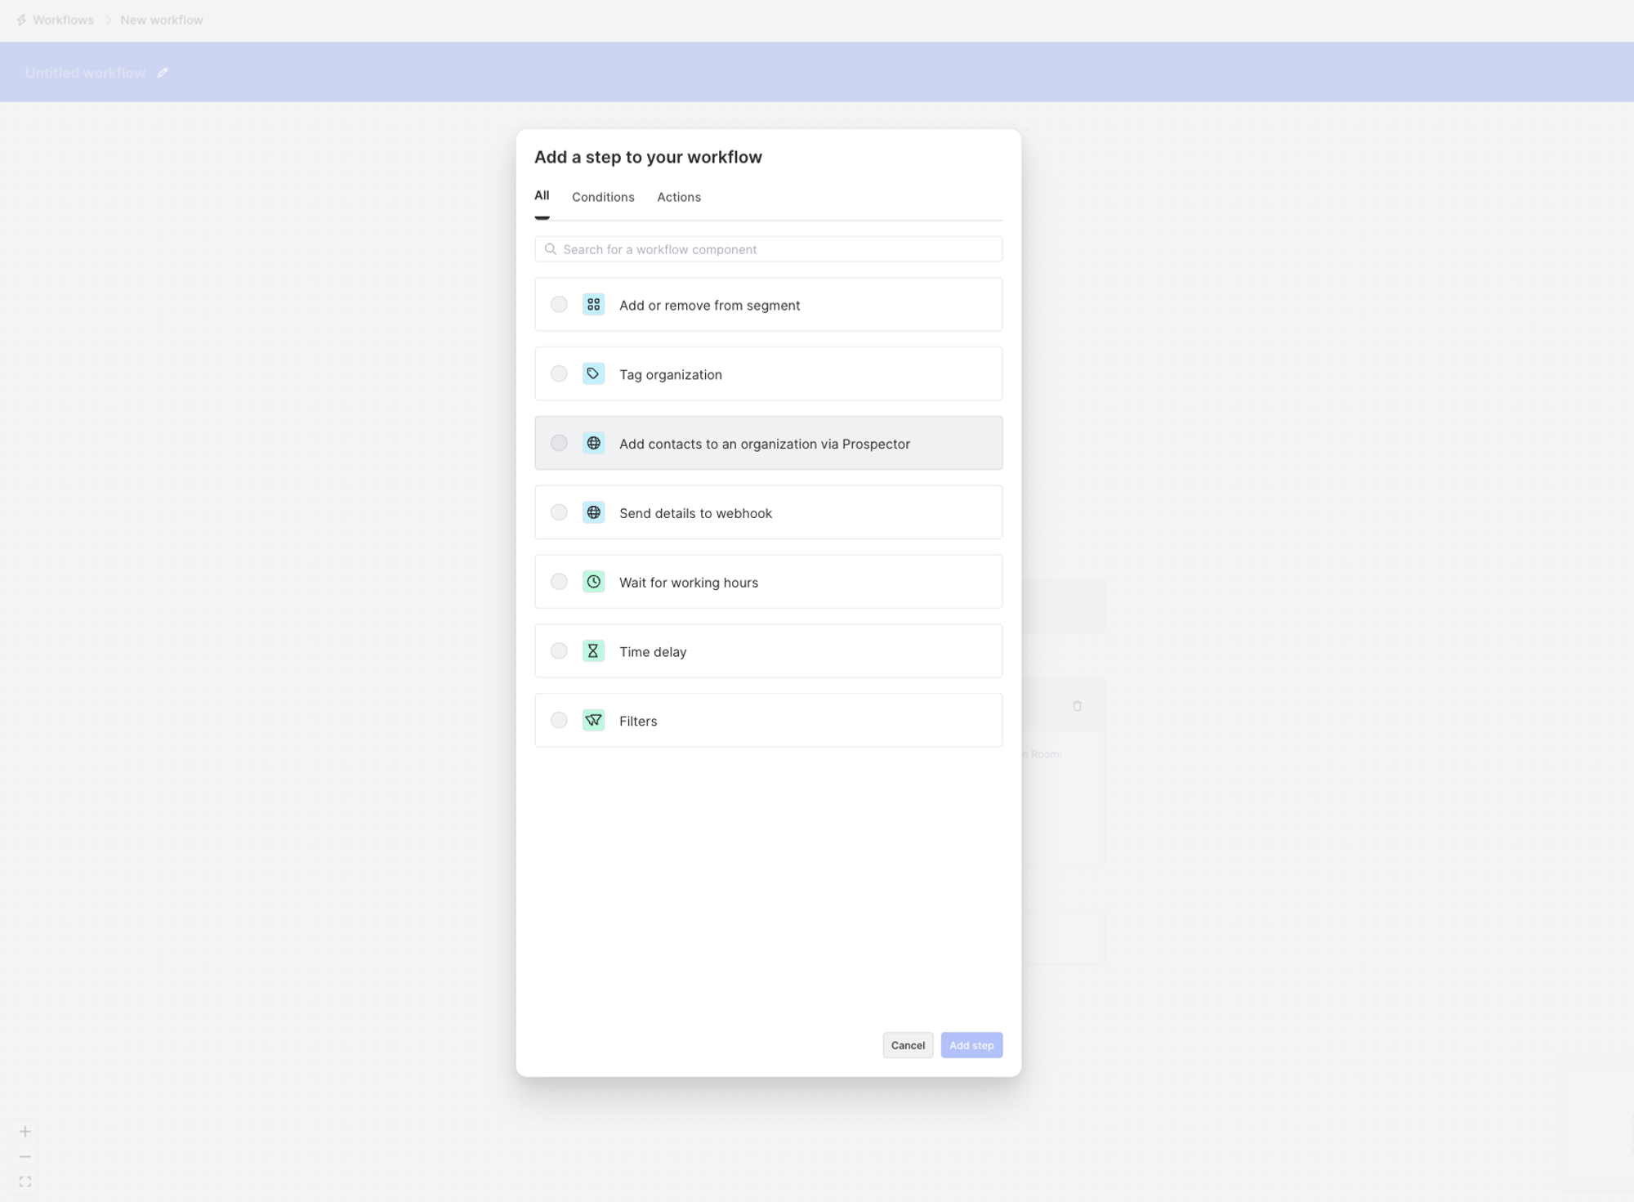This screenshot has height=1202, width=1634.
Task: Click the segment grid icon
Action: pos(593,305)
